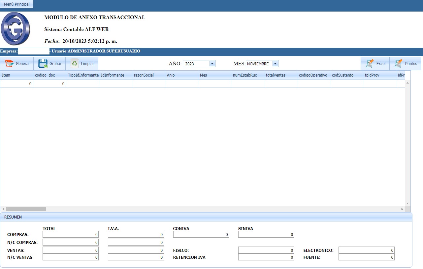Viewport: 423px width, 269px height.
Task: Click the totalVentas column header
Action: [280, 75]
